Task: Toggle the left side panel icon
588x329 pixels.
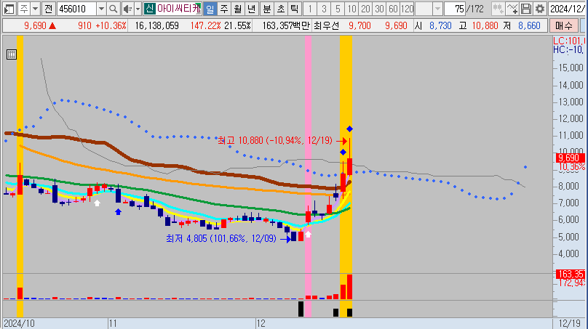Action: pyautogui.click(x=9, y=9)
